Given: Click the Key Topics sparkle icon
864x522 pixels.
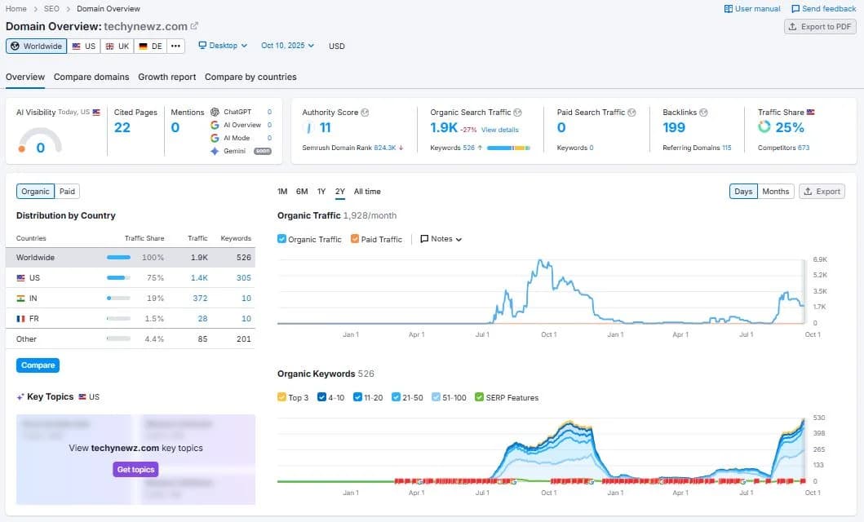Looking at the screenshot, I should pyautogui.click(x=20, y=397).
